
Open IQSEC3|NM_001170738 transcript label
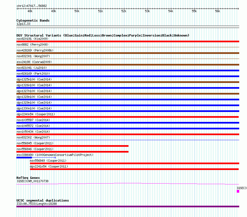click(x=32, y=181)
